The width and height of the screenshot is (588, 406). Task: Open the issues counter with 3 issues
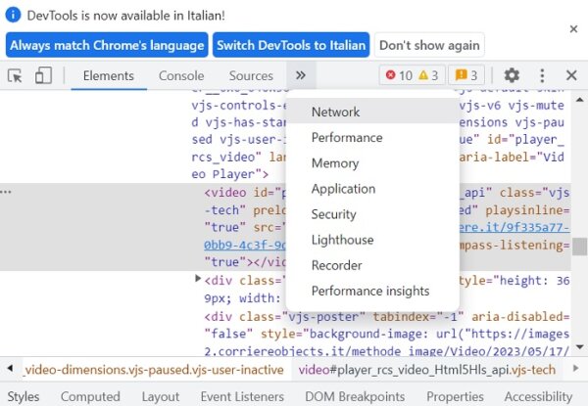click(x=466, y=75)
